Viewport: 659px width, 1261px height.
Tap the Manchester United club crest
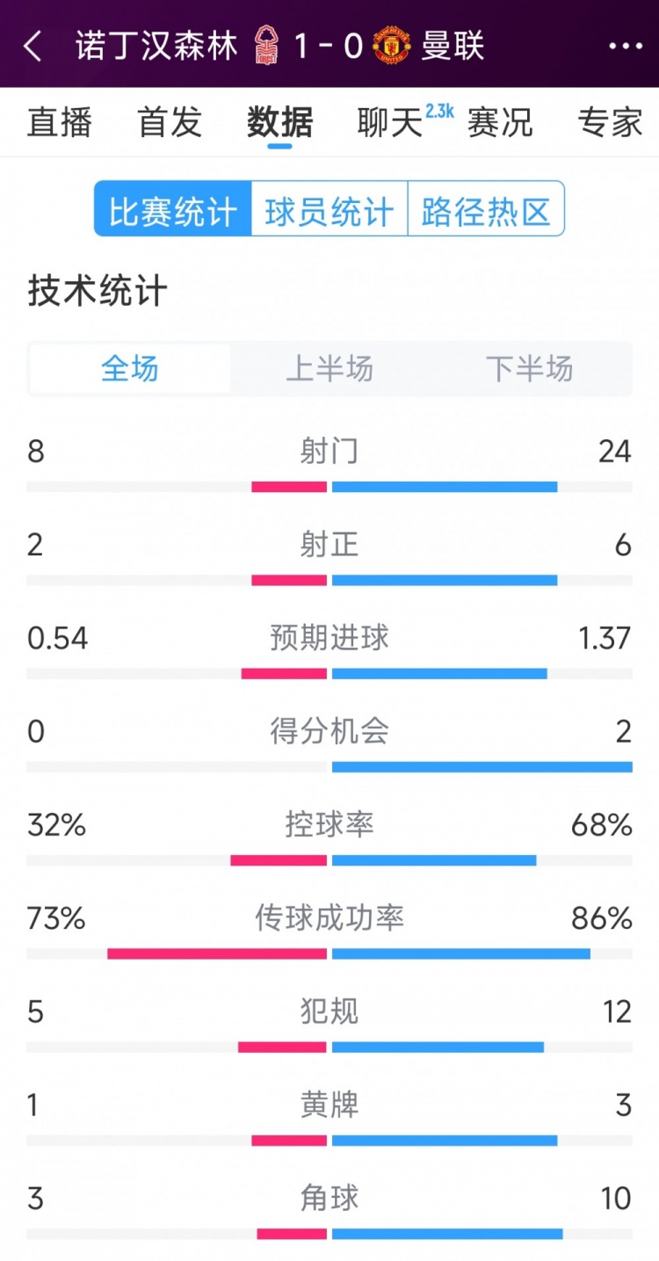391,46
